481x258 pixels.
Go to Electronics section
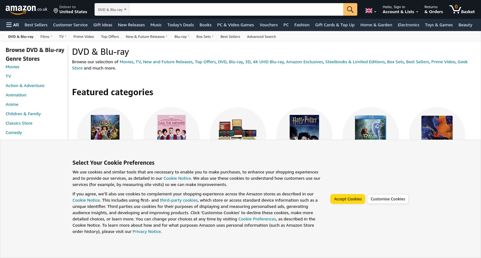click(x=408, y=25)
